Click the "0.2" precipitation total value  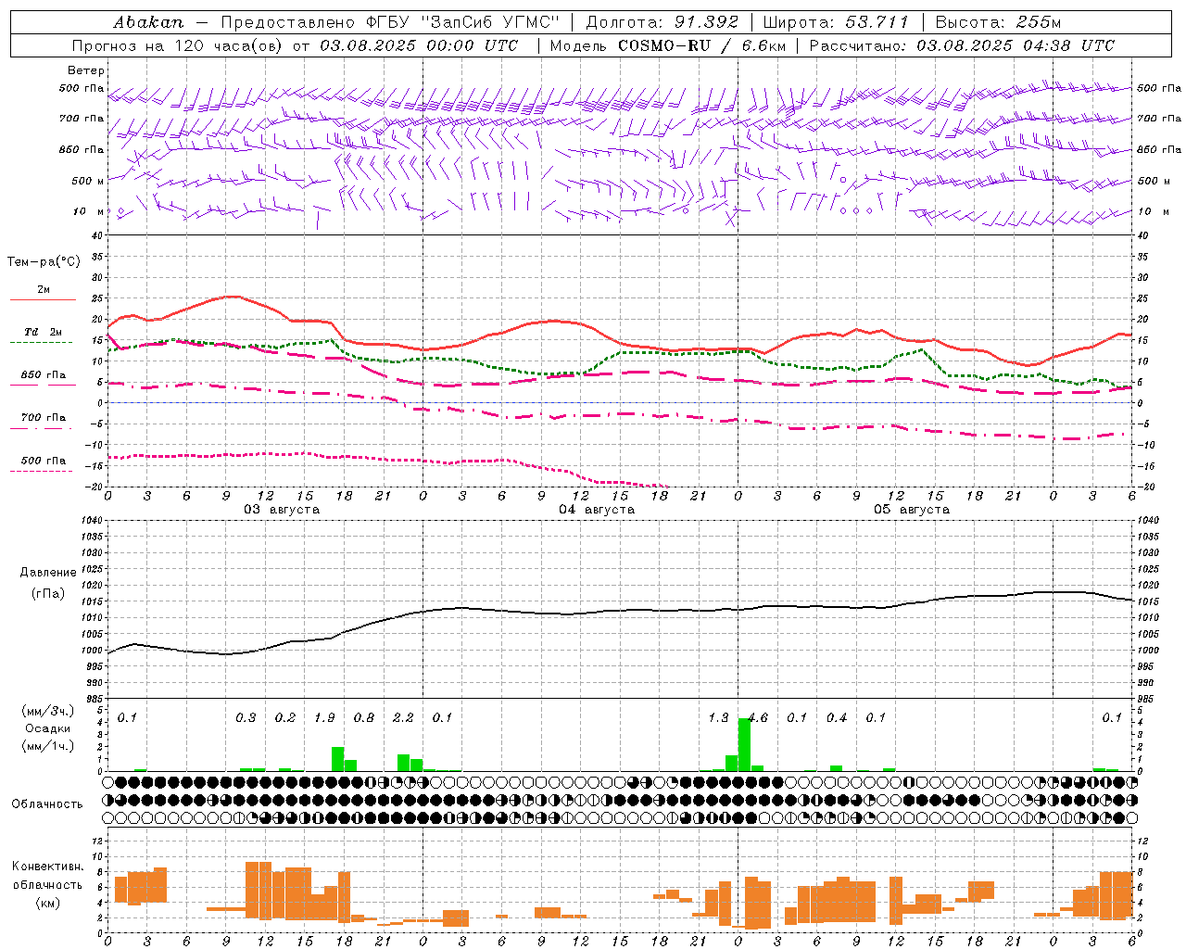[x=285, y=717]
